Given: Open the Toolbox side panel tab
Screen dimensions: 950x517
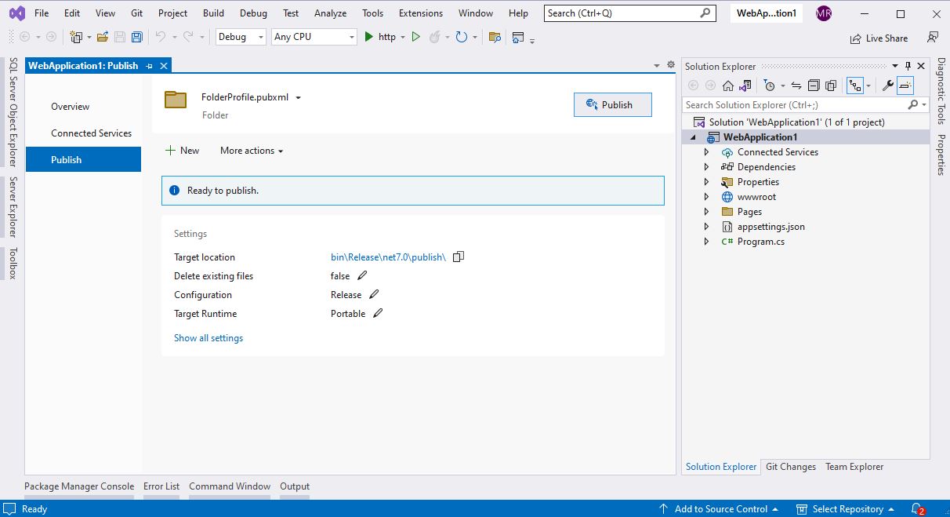Looking at the screenshot, I should point(13,264).
